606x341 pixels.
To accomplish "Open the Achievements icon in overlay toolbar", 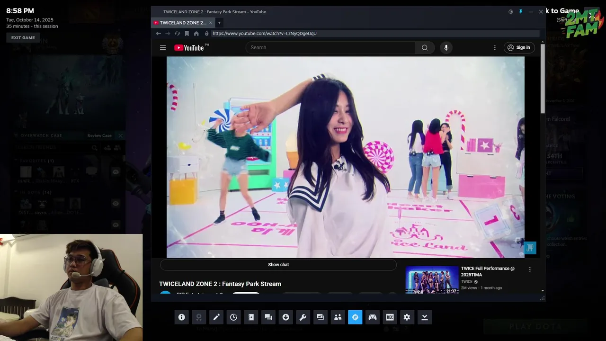I will click(x=199, y=317).
